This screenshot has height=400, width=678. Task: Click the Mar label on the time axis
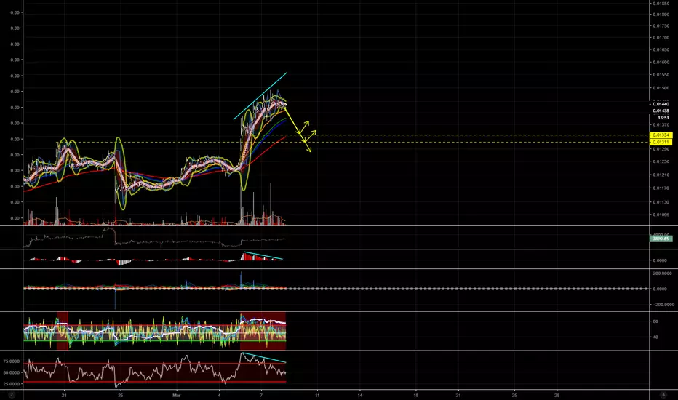pos(176,395)
